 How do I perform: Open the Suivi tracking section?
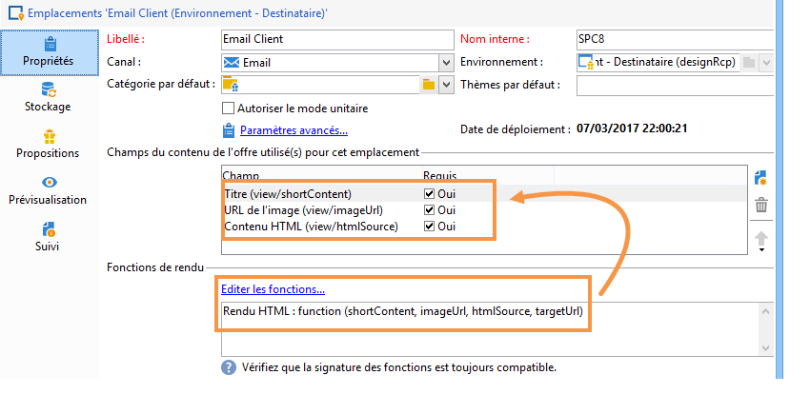click(x=48, y=237)
